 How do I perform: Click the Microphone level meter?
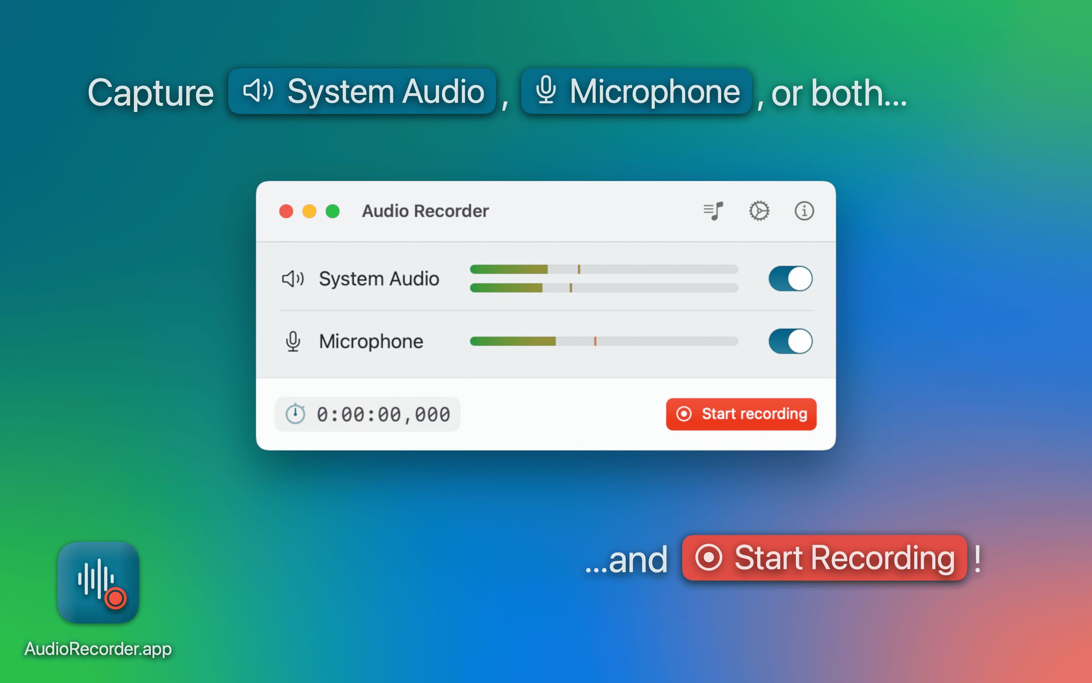click(603, 341)
